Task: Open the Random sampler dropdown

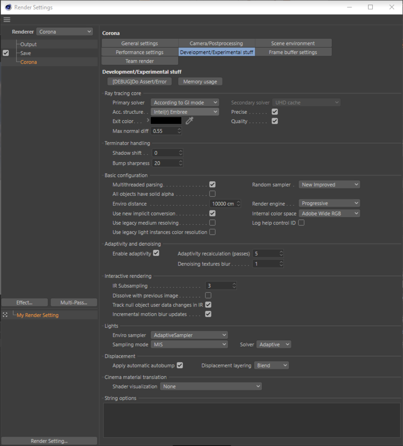Action: point(329,185)
